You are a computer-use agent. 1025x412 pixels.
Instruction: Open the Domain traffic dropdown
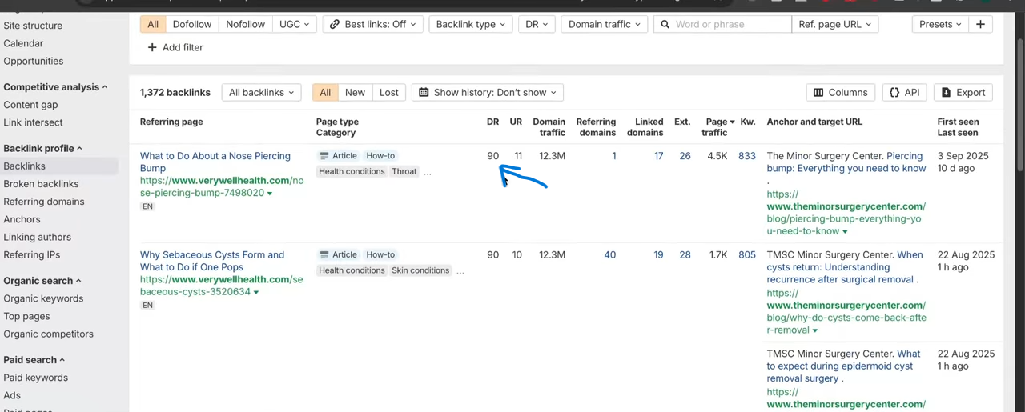(x=604, y=24)
